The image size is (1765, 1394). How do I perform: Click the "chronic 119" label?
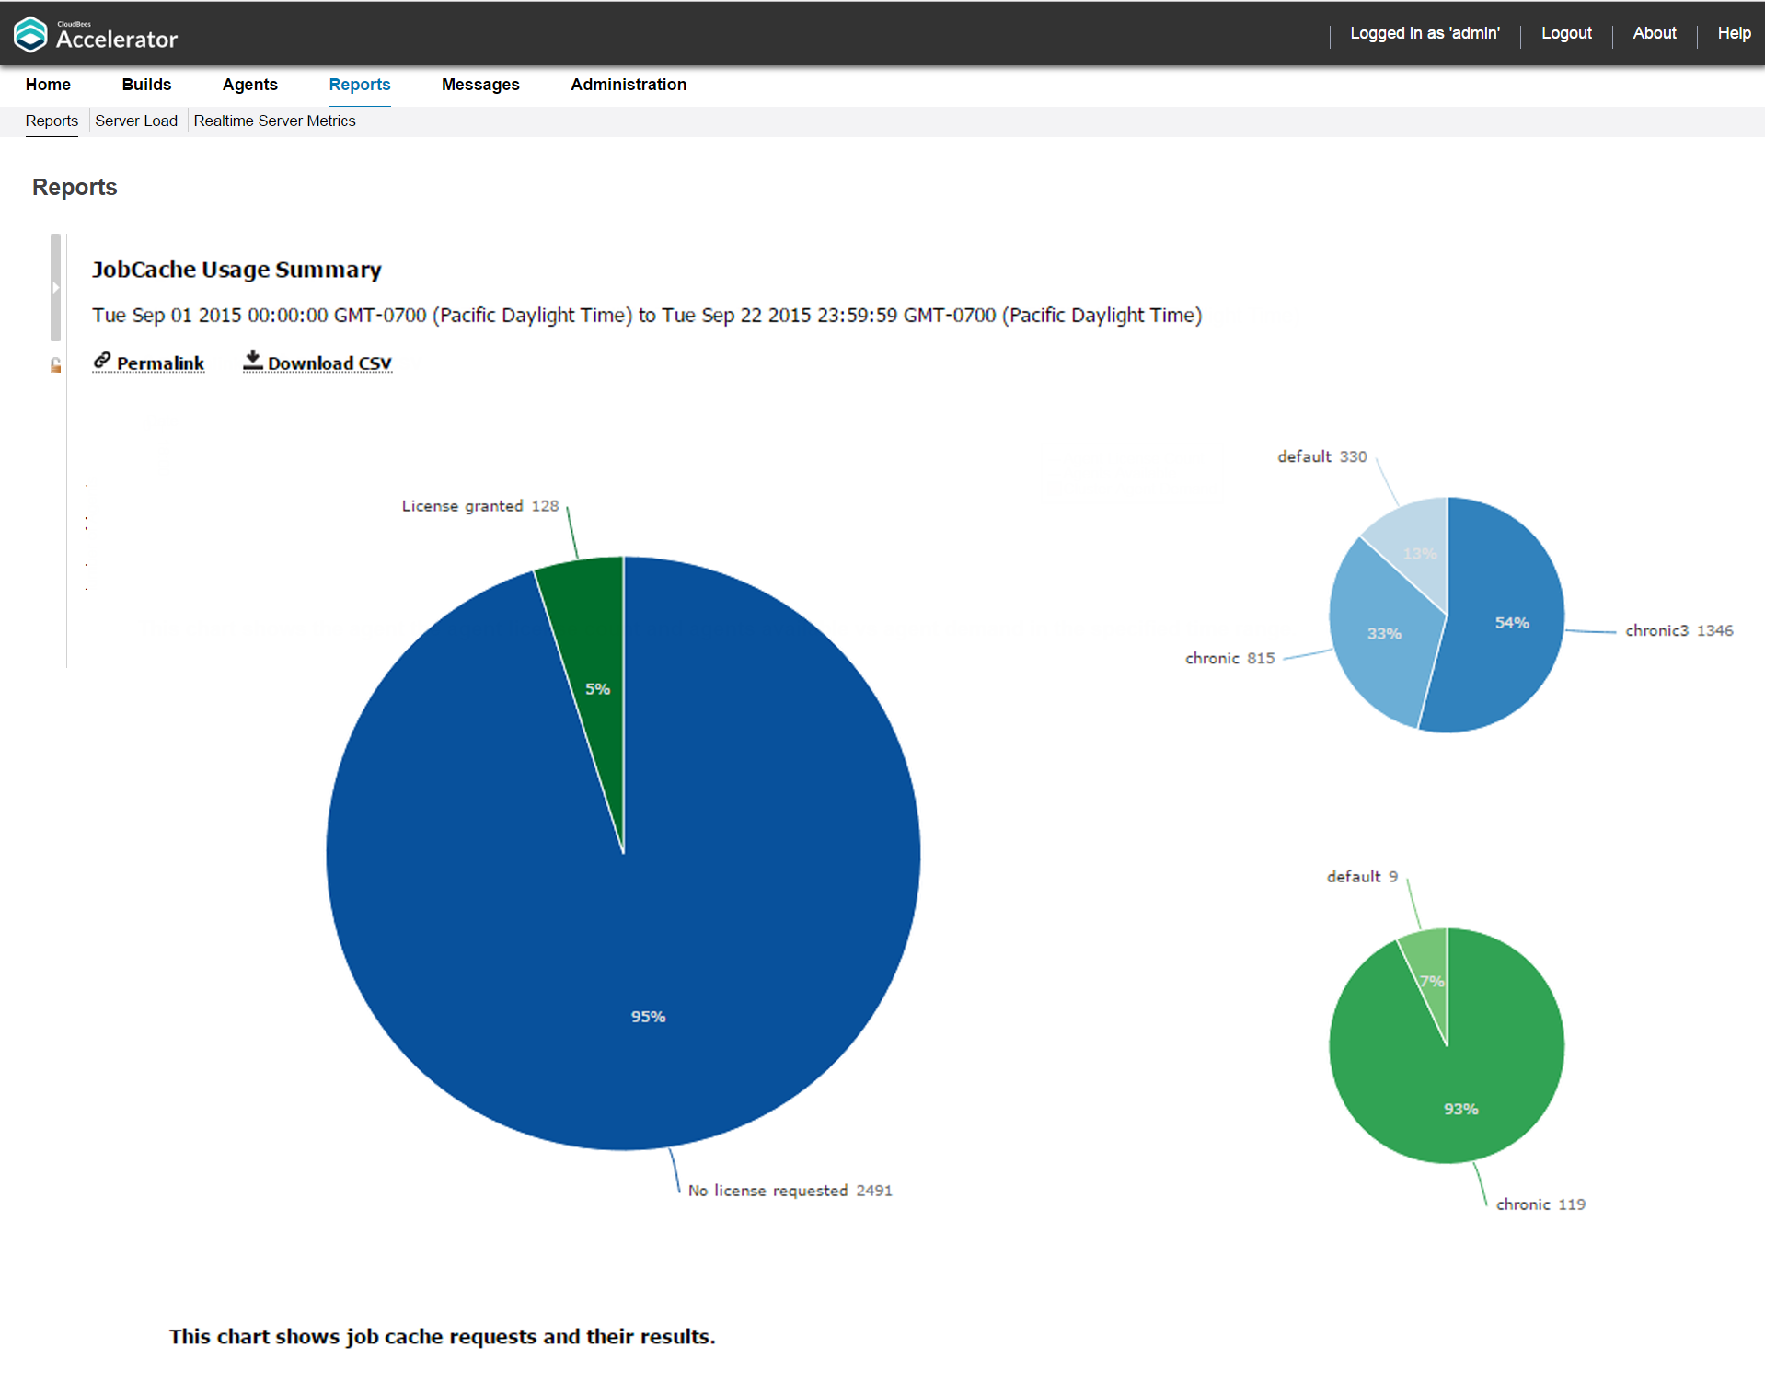(x=1540, y=1204)
